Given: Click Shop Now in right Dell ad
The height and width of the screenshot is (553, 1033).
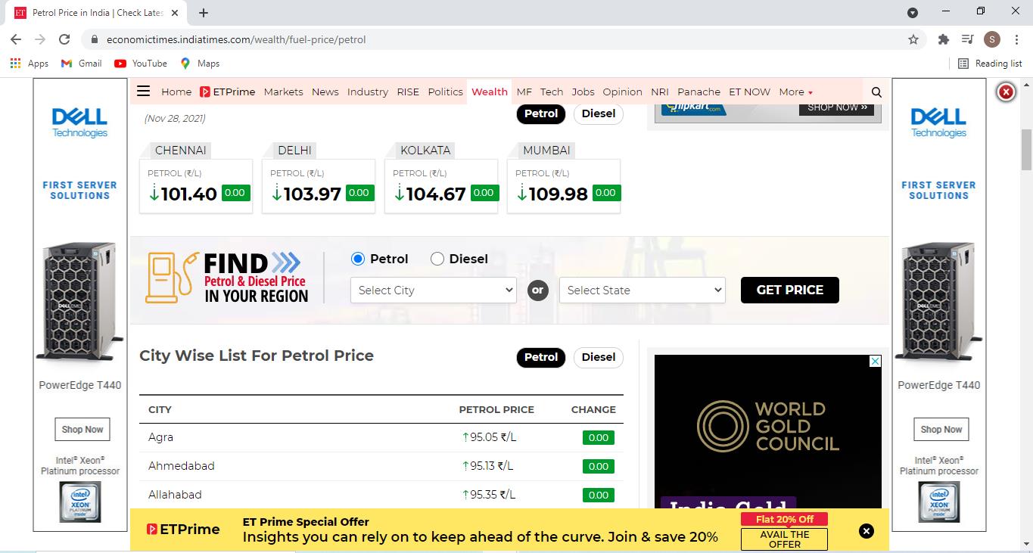Looking at the screenshot, I should tap(941, 429).
